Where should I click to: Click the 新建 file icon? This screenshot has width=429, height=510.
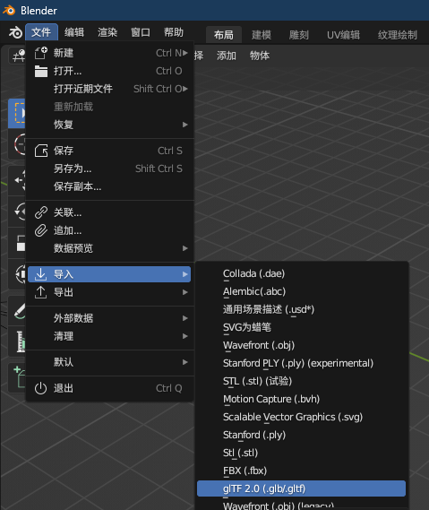coord(41,53)
